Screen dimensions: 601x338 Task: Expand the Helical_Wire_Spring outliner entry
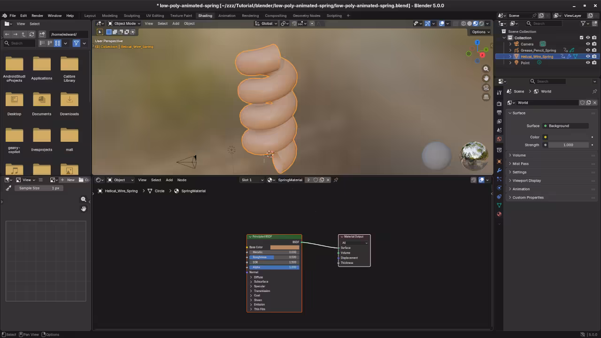510,56
